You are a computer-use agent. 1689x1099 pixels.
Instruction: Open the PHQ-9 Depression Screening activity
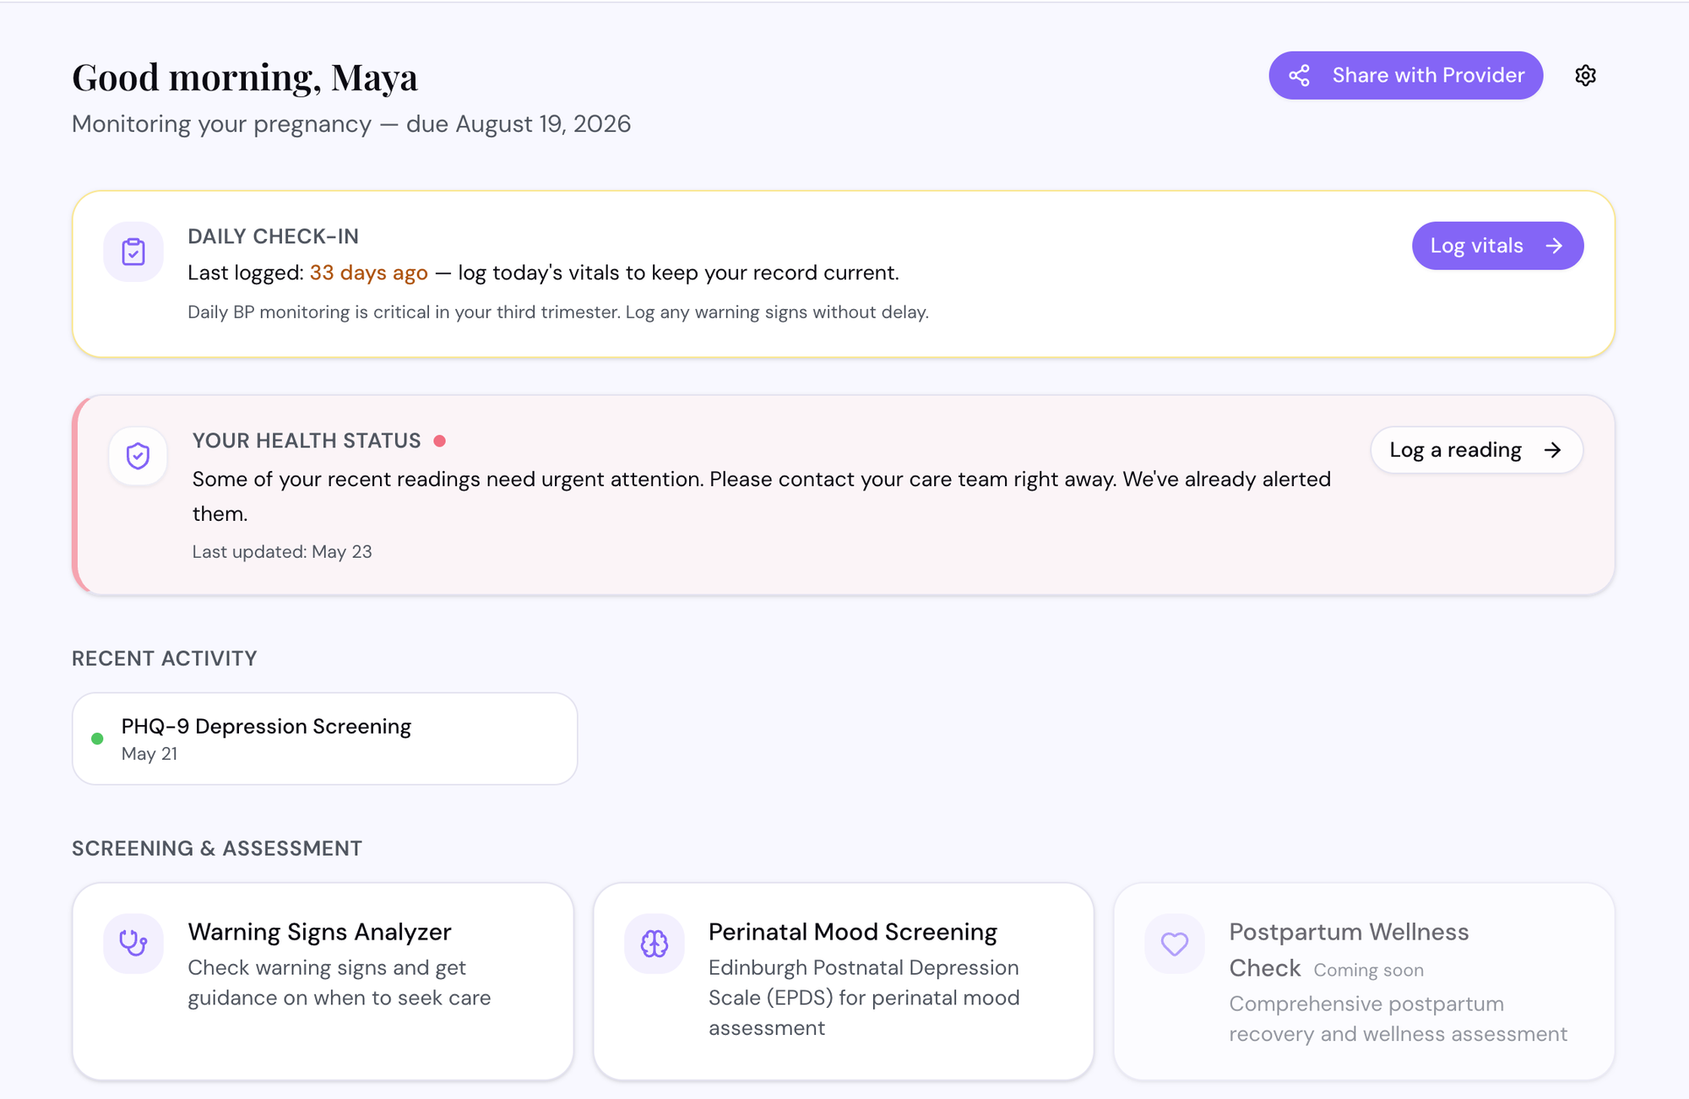coord(325,739)
